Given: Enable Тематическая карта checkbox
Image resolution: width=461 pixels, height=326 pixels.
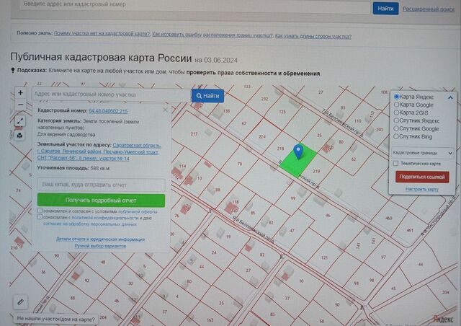Looking at the screenshot, I should 395,164.
